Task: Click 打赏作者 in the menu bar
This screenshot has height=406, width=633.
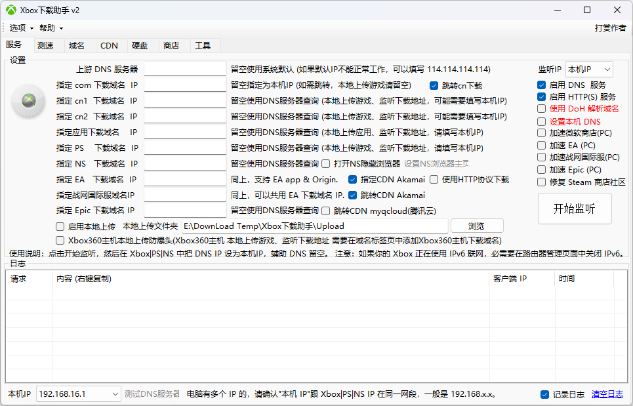Action: coord(609,28)
